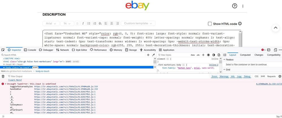Open the Network tab
The image size is (282, 118).
pyautogui.click(x=62, y=50)
